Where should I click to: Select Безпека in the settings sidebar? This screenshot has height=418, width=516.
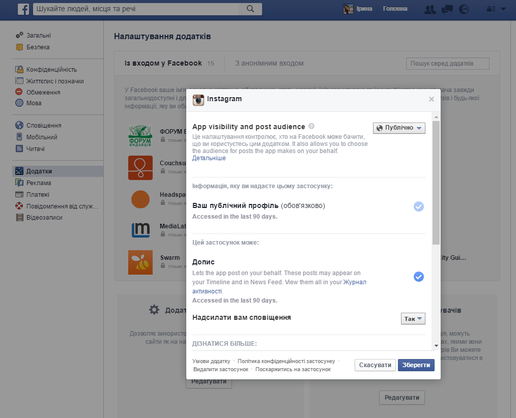point(38,47)
